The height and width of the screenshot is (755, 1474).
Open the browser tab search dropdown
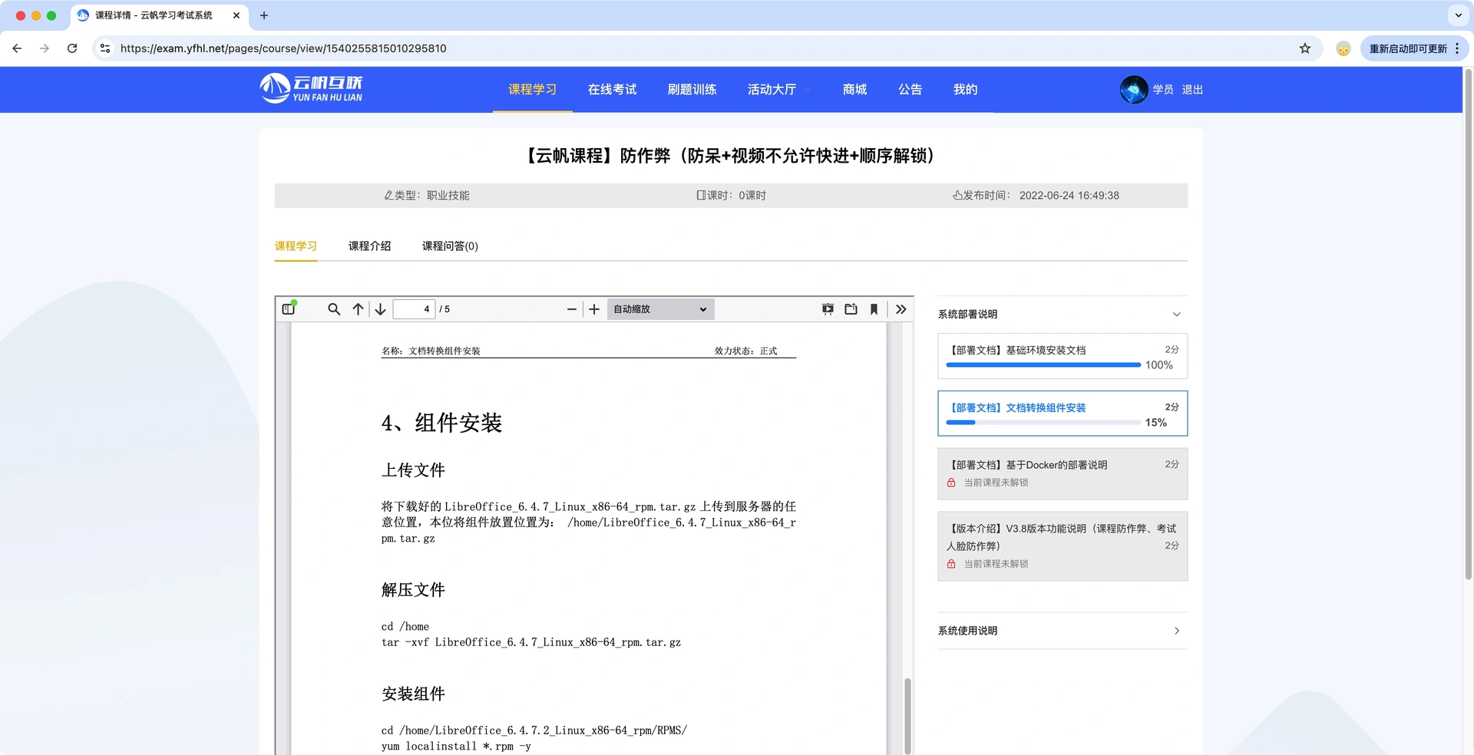coord(1458,15)
